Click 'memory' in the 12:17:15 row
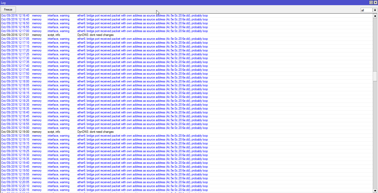The height and width of the screenshot is (193, 378). (x=37, y=47)
